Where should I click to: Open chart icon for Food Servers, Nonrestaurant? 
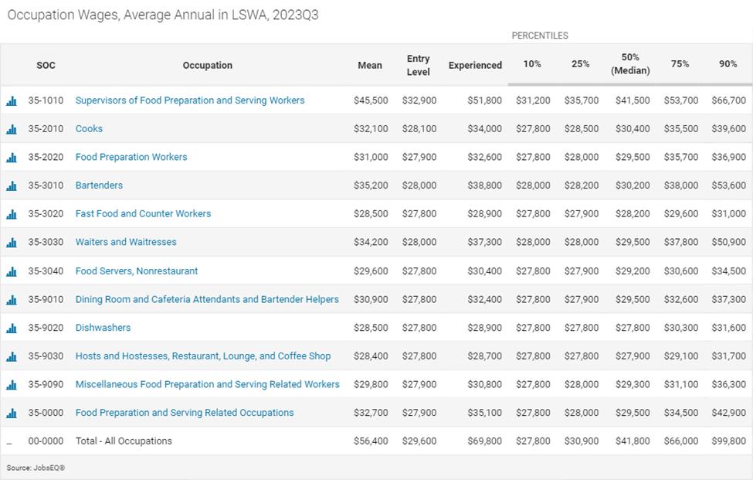click(12, 271)
